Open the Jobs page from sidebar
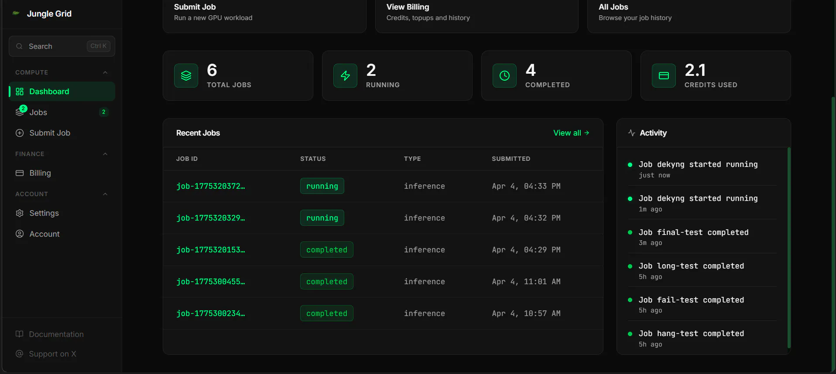This screenshot has height=374, width=836. coord(62,112)
